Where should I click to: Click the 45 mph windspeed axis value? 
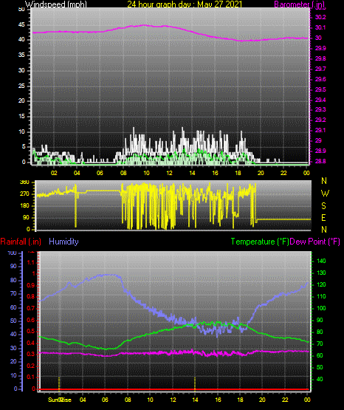[x=21, y=25]
